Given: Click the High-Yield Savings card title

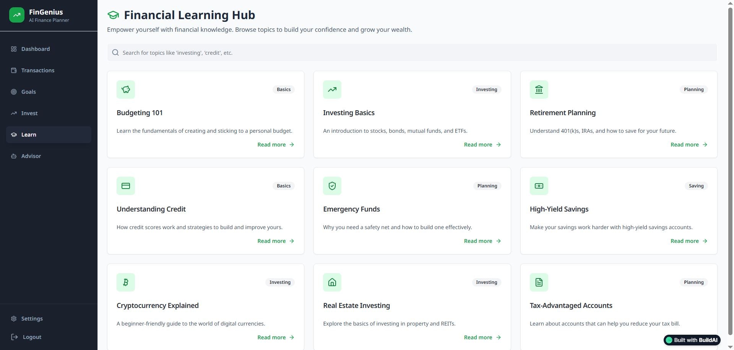Looking at the screenshot, I should point(559,209).
